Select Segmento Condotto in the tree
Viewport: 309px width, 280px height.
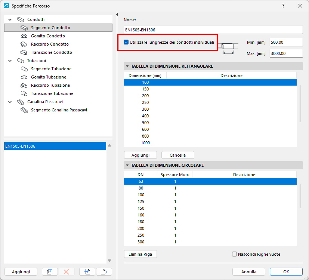click(x=58, y=28)
